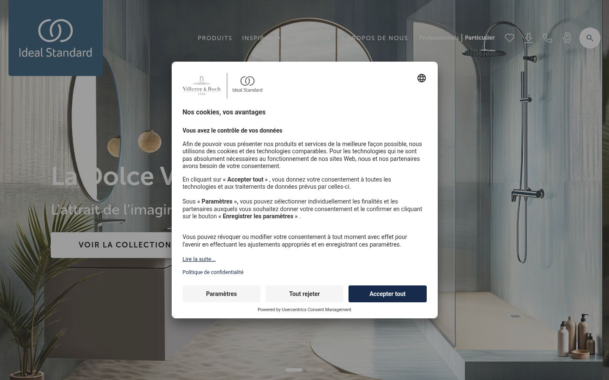Open the A PROPOS DE NOUS menu
This screenshot has width=609, height=380.
[x=374, y=38]
